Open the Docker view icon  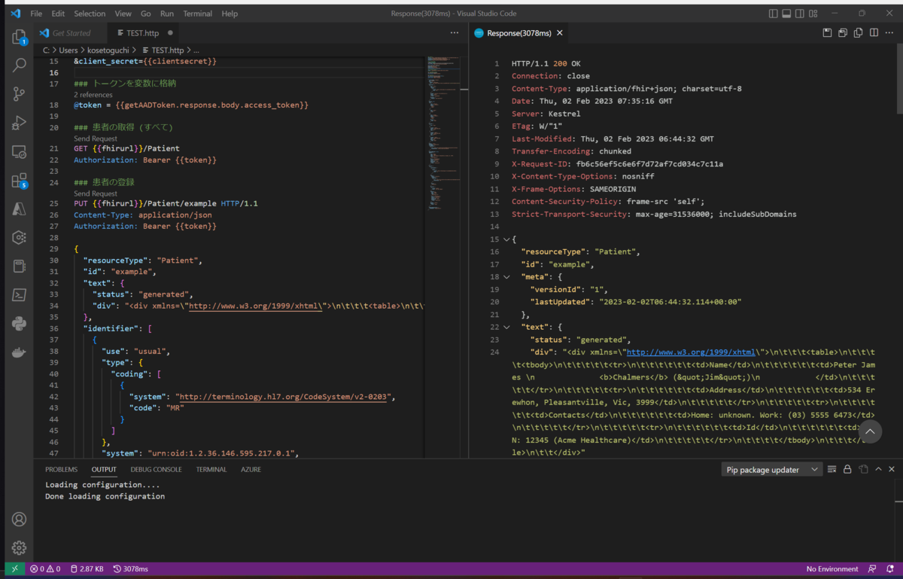point(20,352)
